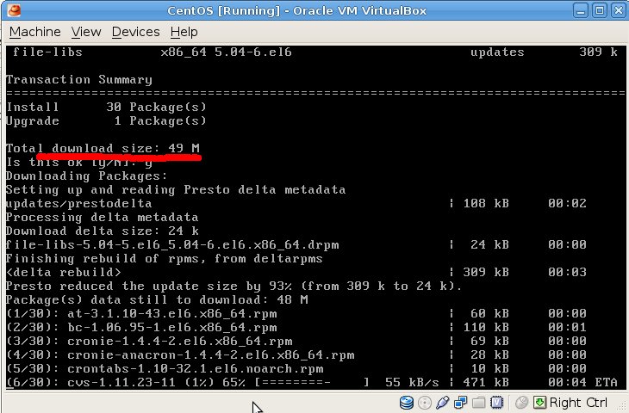Click the 'Finishing rebuild of rpms' line
This screenshot has width=629, height=413.
coord(164,258)
